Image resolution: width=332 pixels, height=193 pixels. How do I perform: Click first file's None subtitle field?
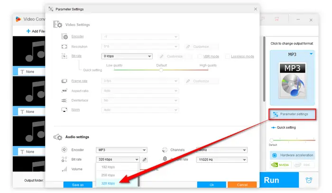point(32,72)
